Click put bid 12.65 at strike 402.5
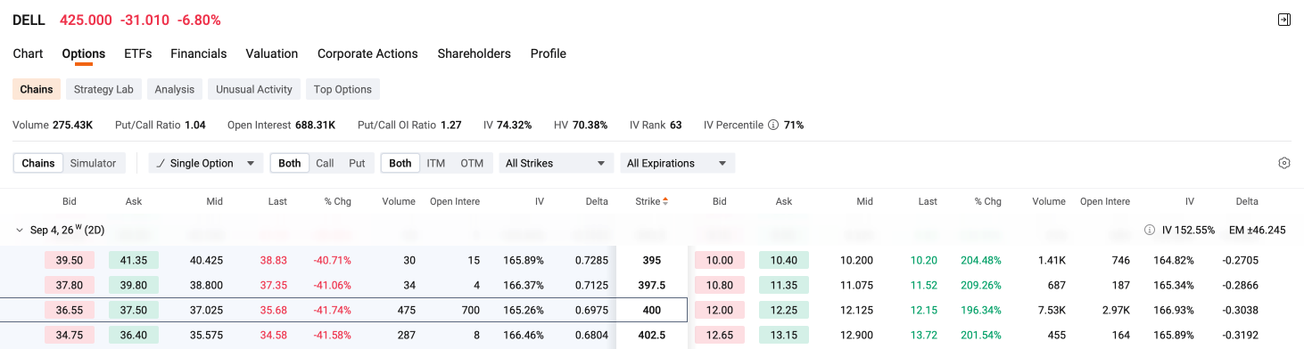The height and width of the screenshot is (349, 1304). pyautogui.click(x=720, y=335)
